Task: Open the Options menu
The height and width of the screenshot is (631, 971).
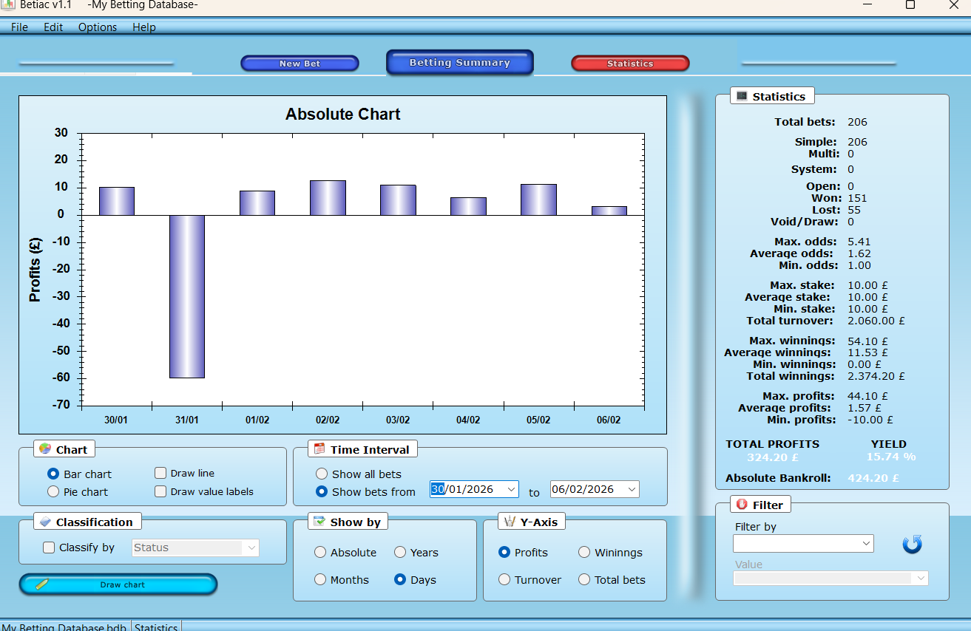Action: 98,27
